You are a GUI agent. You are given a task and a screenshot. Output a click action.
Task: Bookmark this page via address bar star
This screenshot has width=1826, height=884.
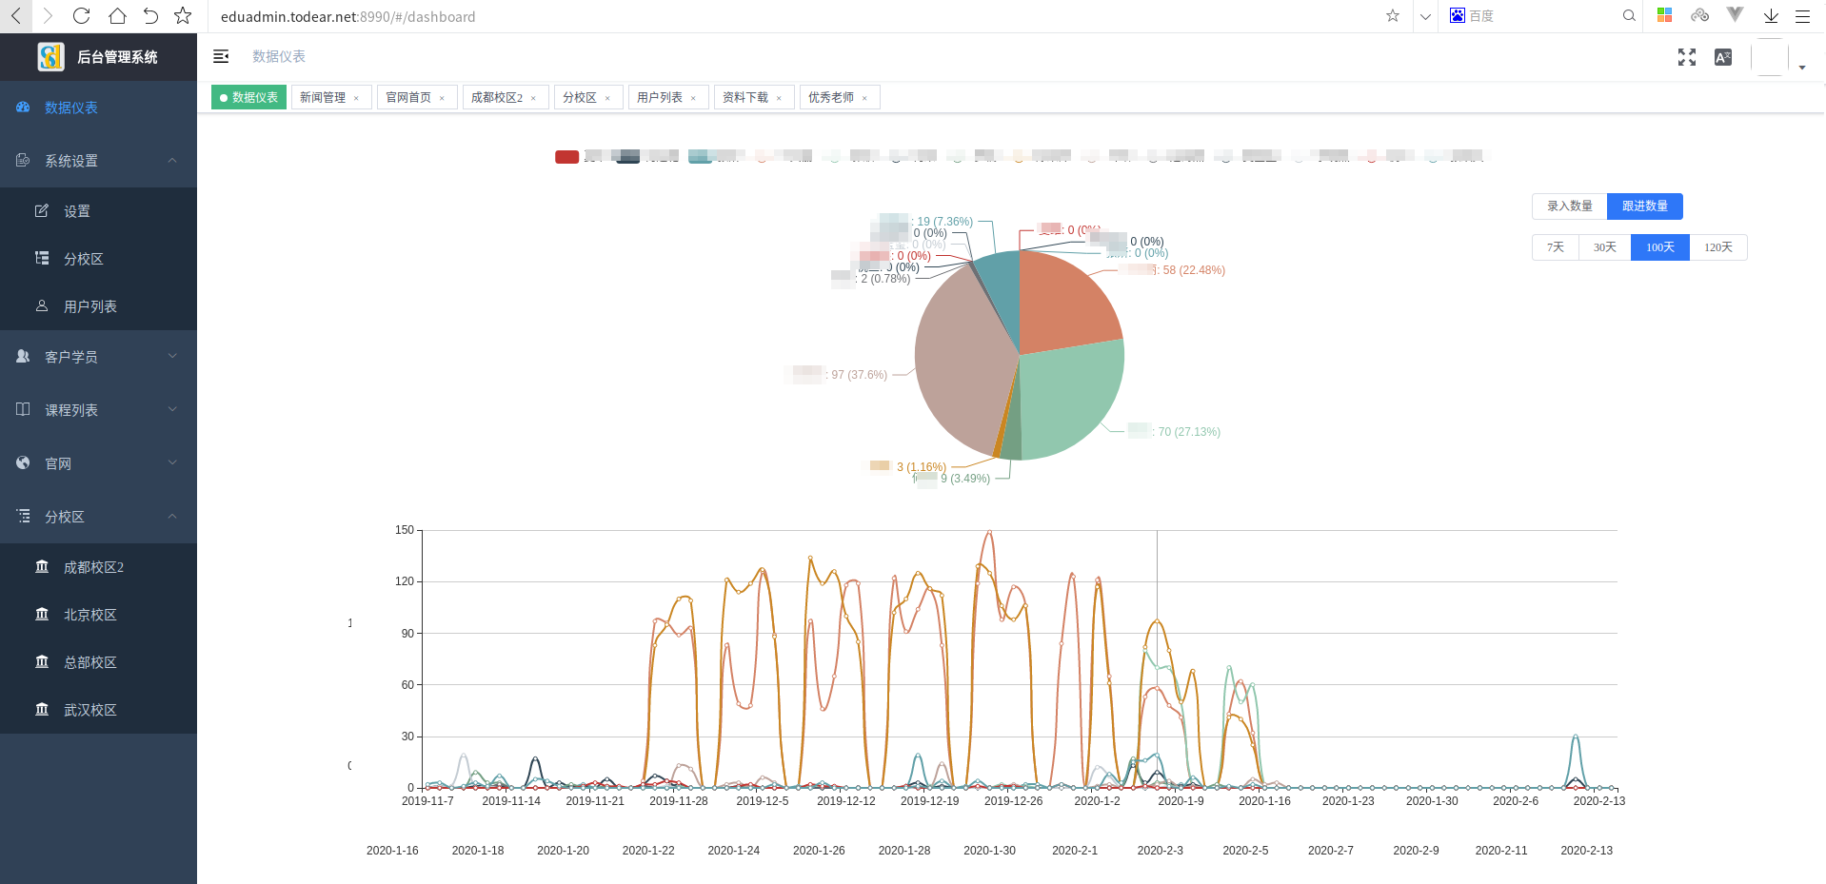pyautogui.click(x=1393, y=16)
